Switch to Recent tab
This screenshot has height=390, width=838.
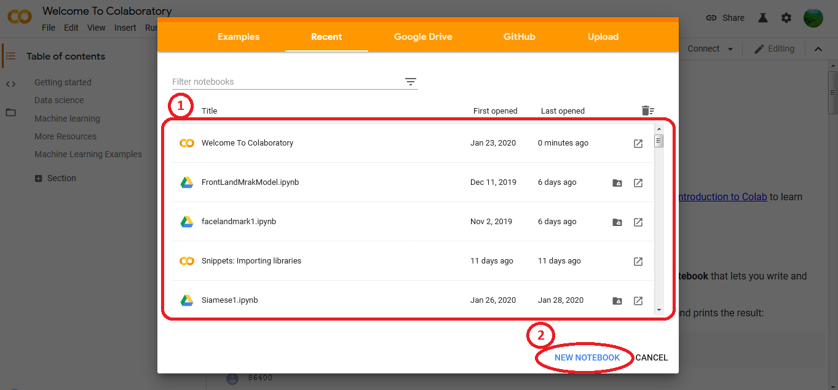(326, 37)
